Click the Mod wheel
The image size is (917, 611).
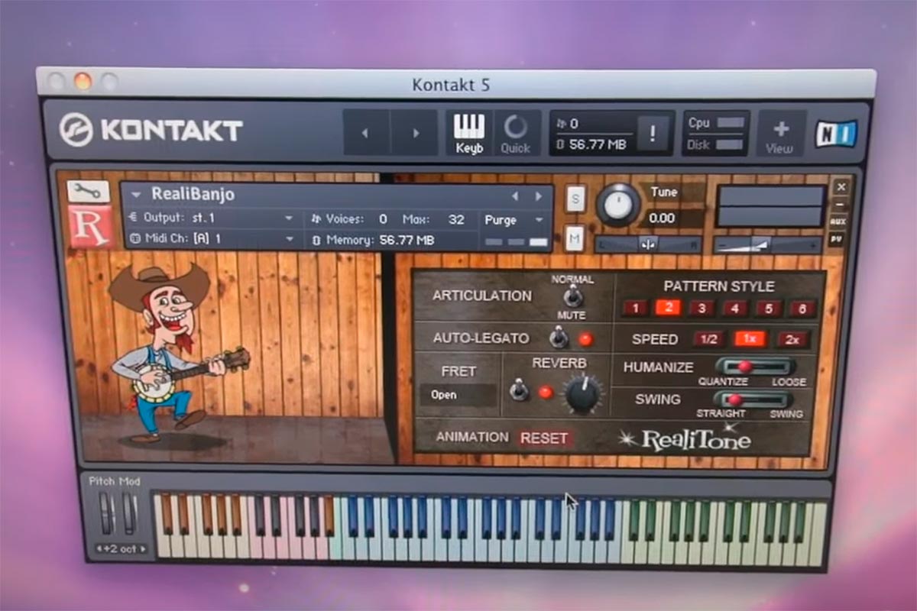130,513
